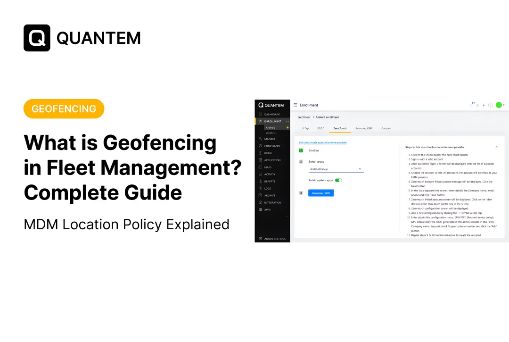This screenshot has width=509, height=342.
Task: Click 'Zero-touch configuration screen will be displayed'
Action: tap(440, 209)
